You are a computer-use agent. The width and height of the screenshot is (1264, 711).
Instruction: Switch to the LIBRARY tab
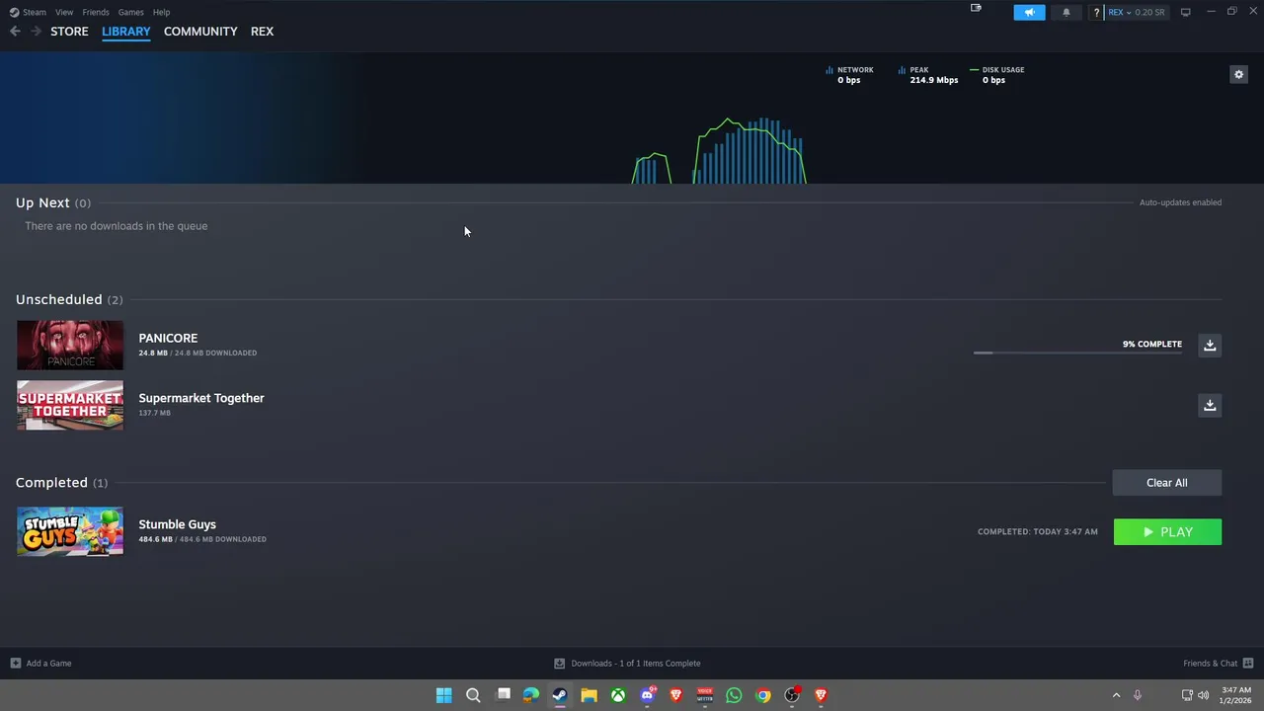click(x=126, y=32)
